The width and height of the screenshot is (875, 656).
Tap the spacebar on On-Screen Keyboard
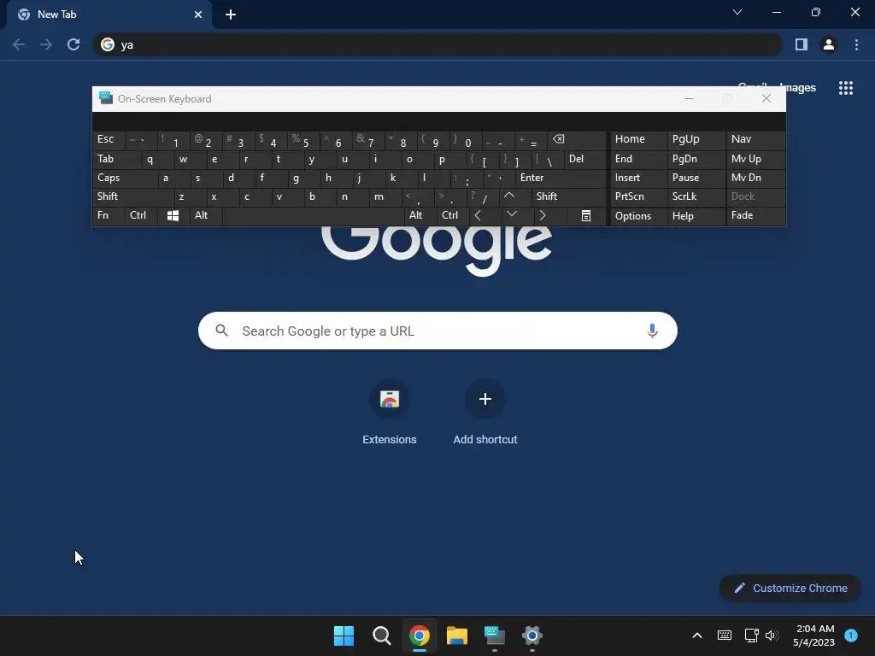click(x=313, y=215)
